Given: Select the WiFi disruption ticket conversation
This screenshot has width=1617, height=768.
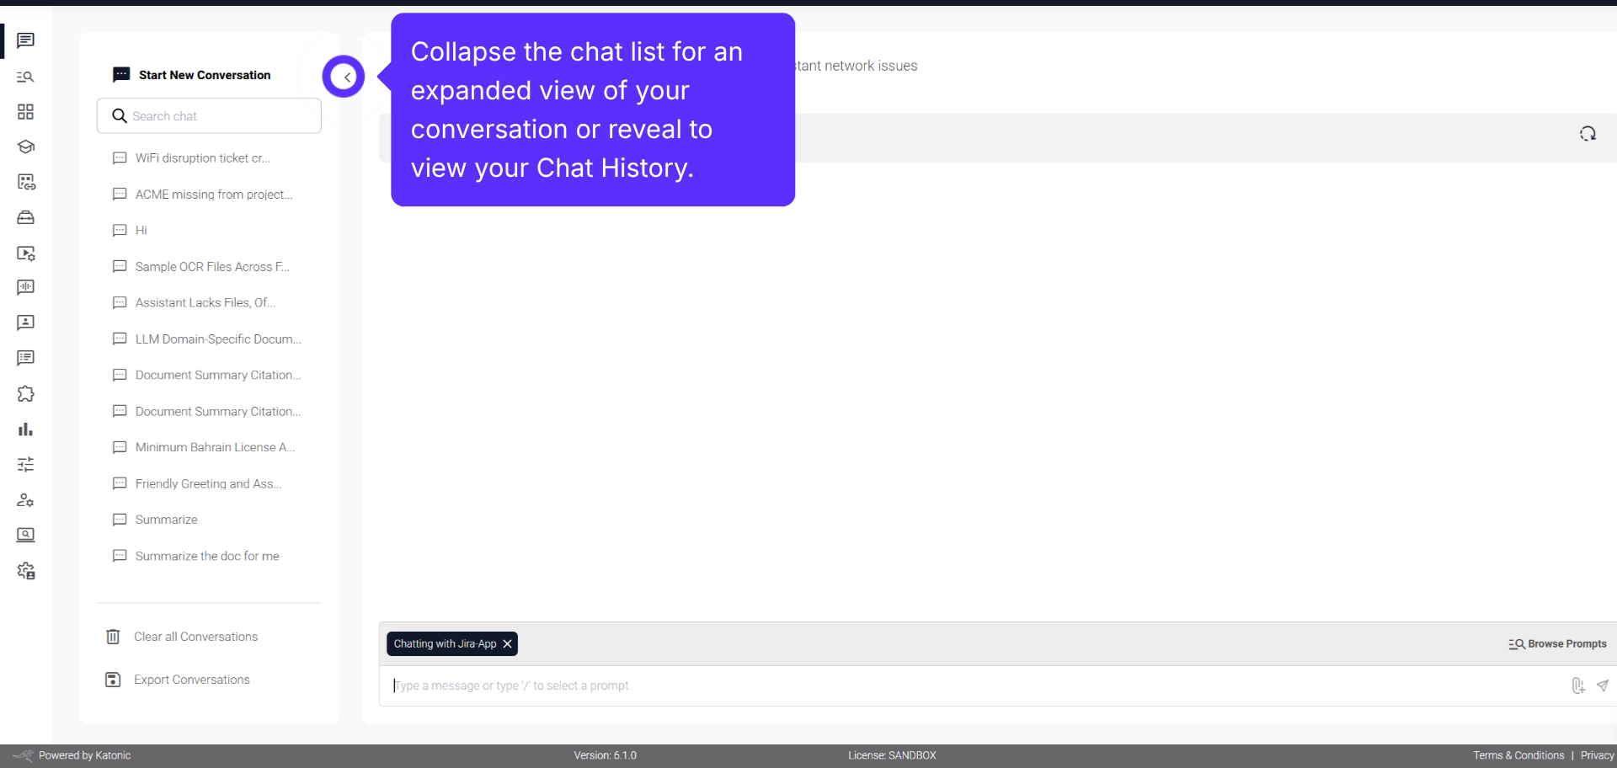Looking at the screenshot, I should coord(202,157).
